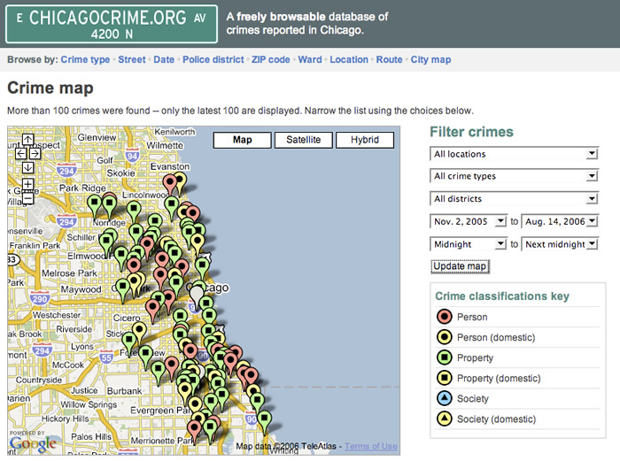The image size is (620, 461).
Task: Click the blue Society key icon
Action: (444, 398)
